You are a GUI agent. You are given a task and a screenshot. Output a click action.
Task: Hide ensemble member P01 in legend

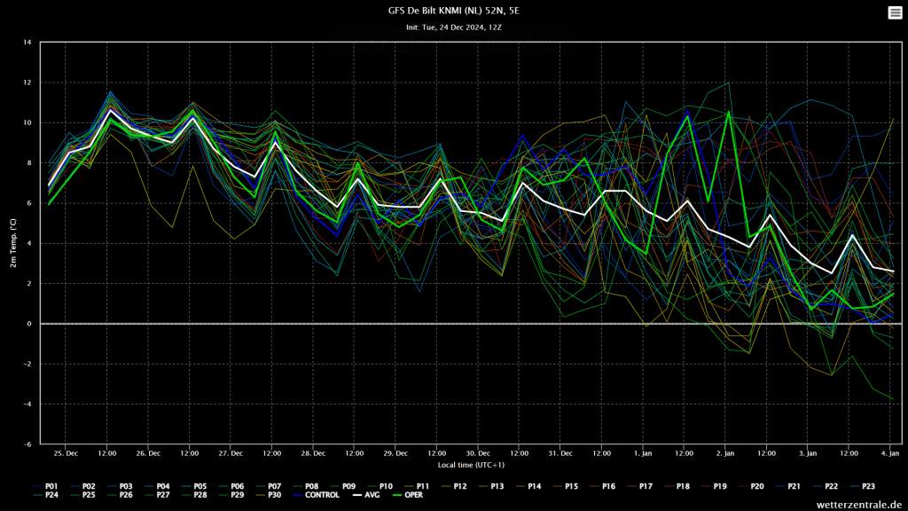46,486
